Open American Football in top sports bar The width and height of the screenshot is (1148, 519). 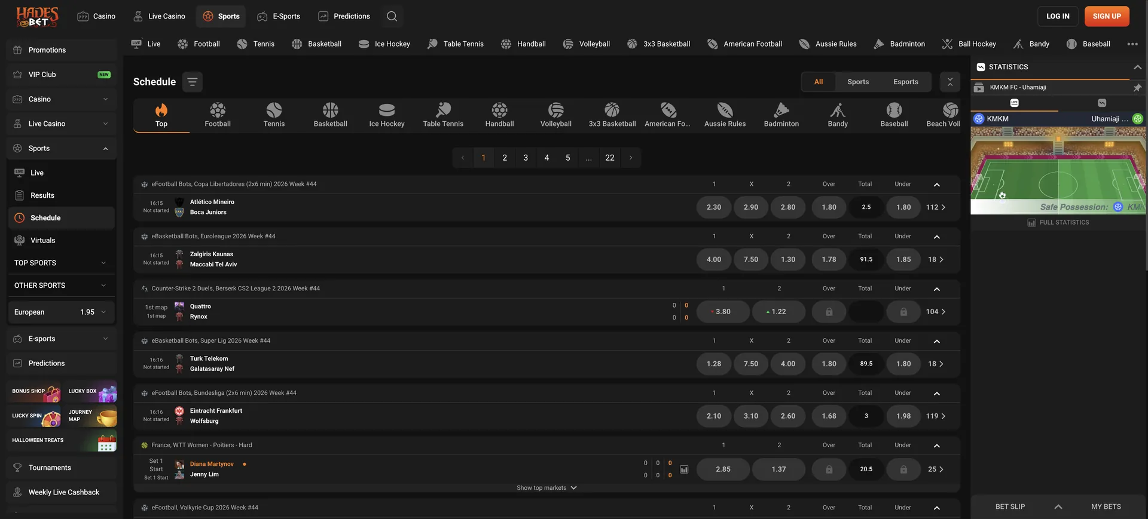tap(744, 44)
